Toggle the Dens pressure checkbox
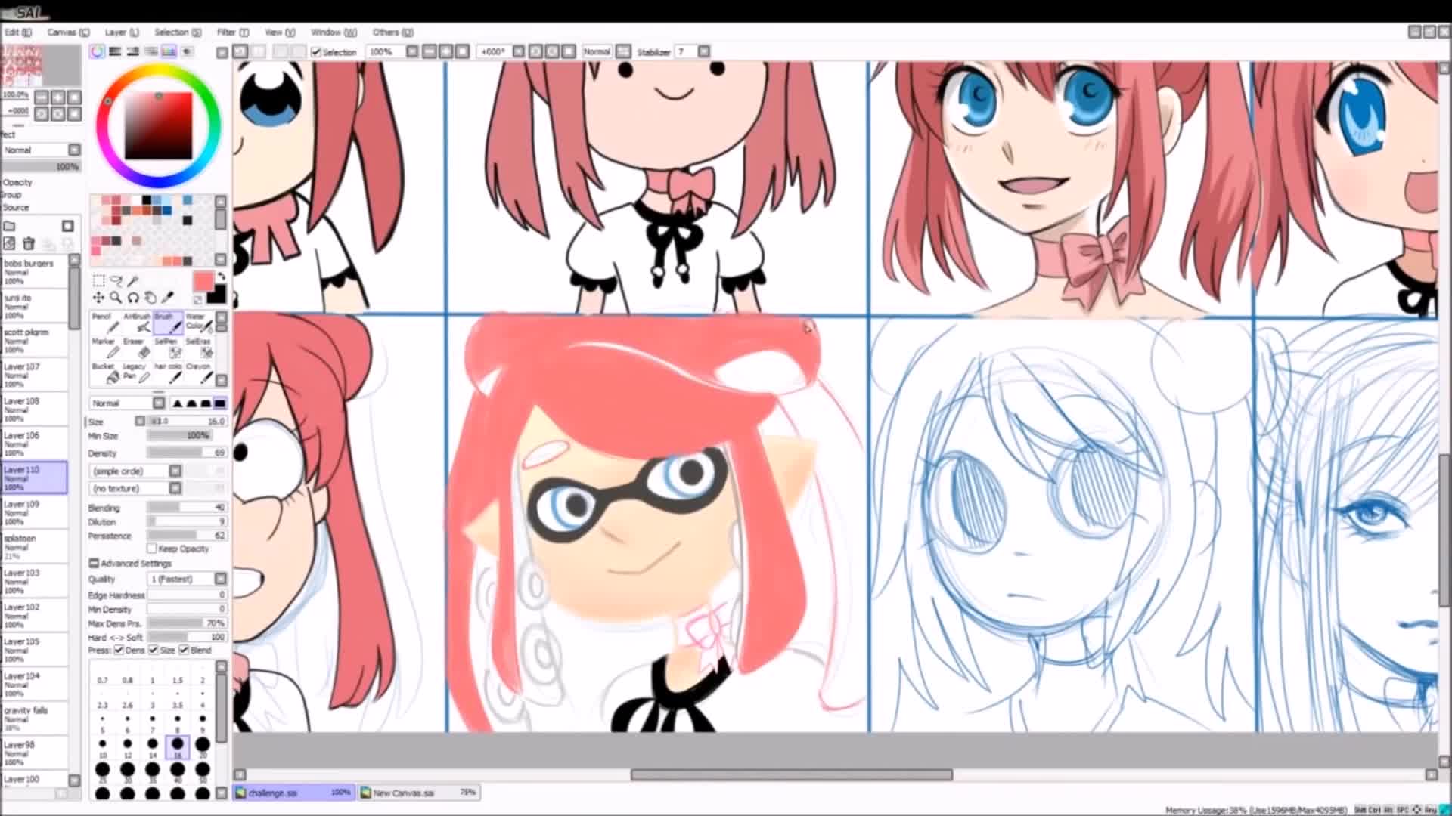1452x816 pixels. [x=119, y=650]
